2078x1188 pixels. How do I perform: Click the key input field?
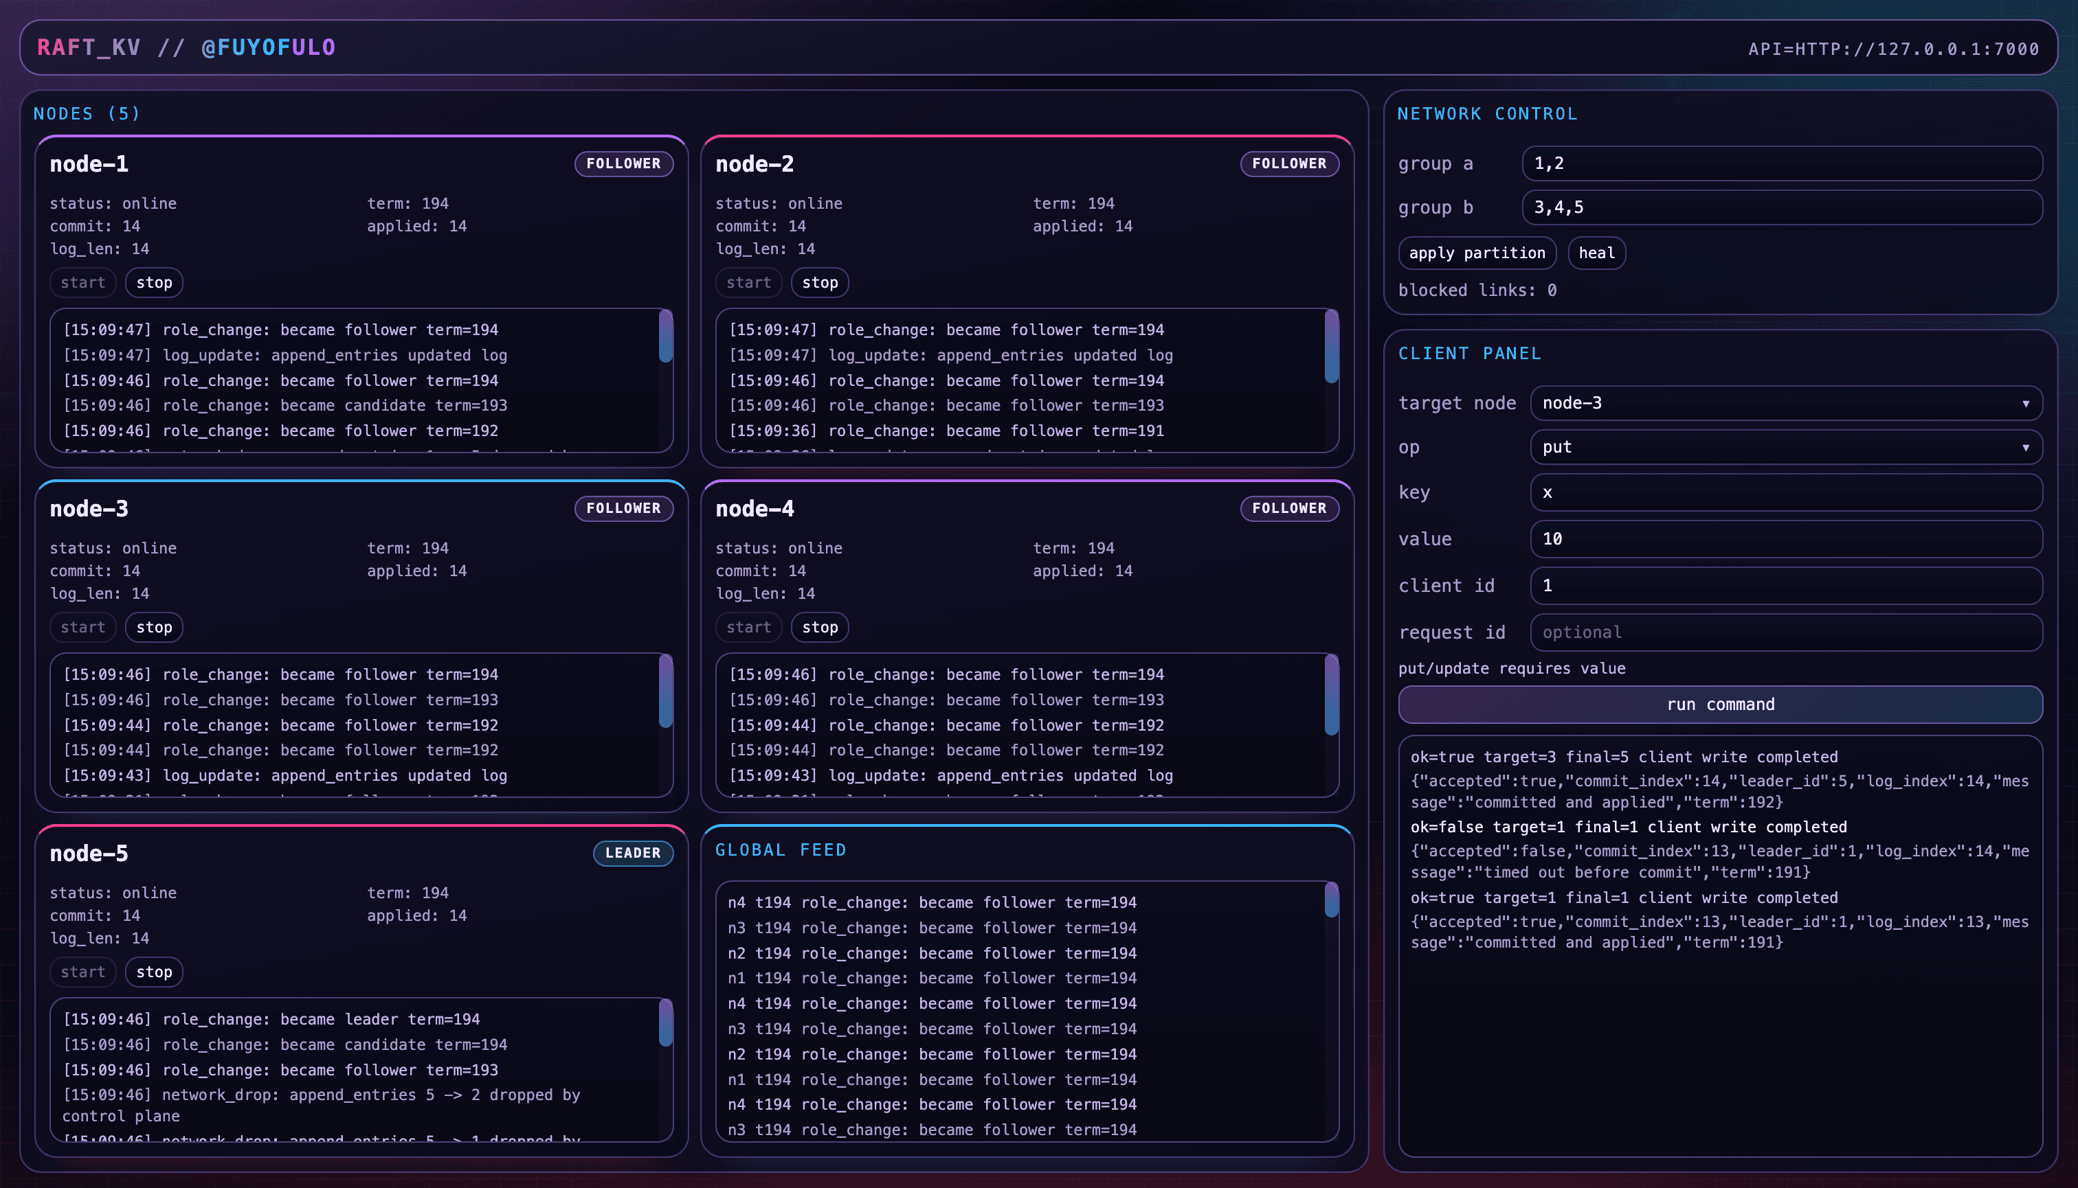[1786, 492]
